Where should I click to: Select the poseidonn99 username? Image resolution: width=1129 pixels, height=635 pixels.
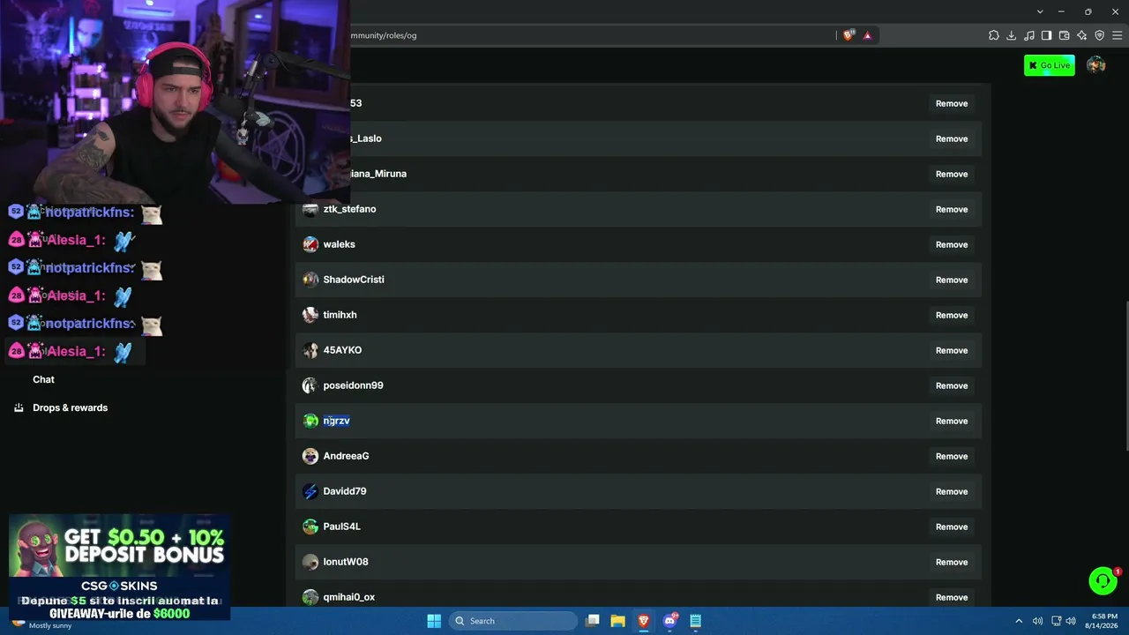coord(353,385)
